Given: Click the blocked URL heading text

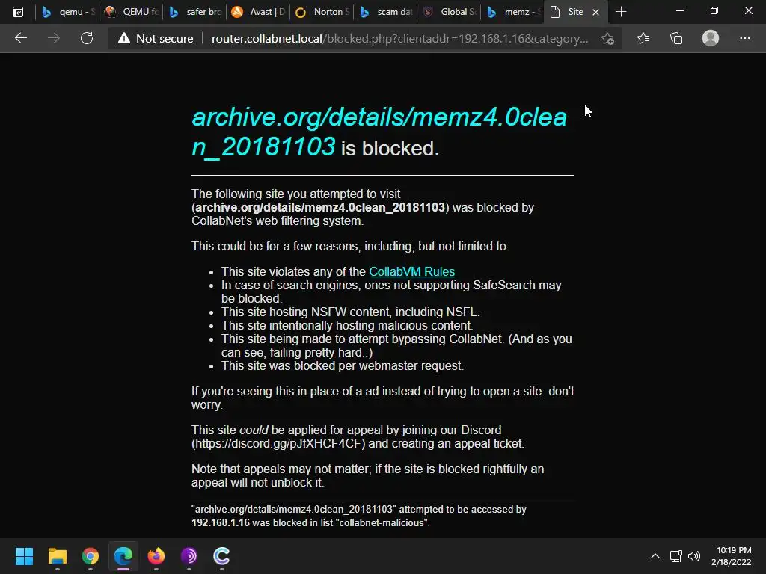Looking at the screenshot, I should pos(379,132).
